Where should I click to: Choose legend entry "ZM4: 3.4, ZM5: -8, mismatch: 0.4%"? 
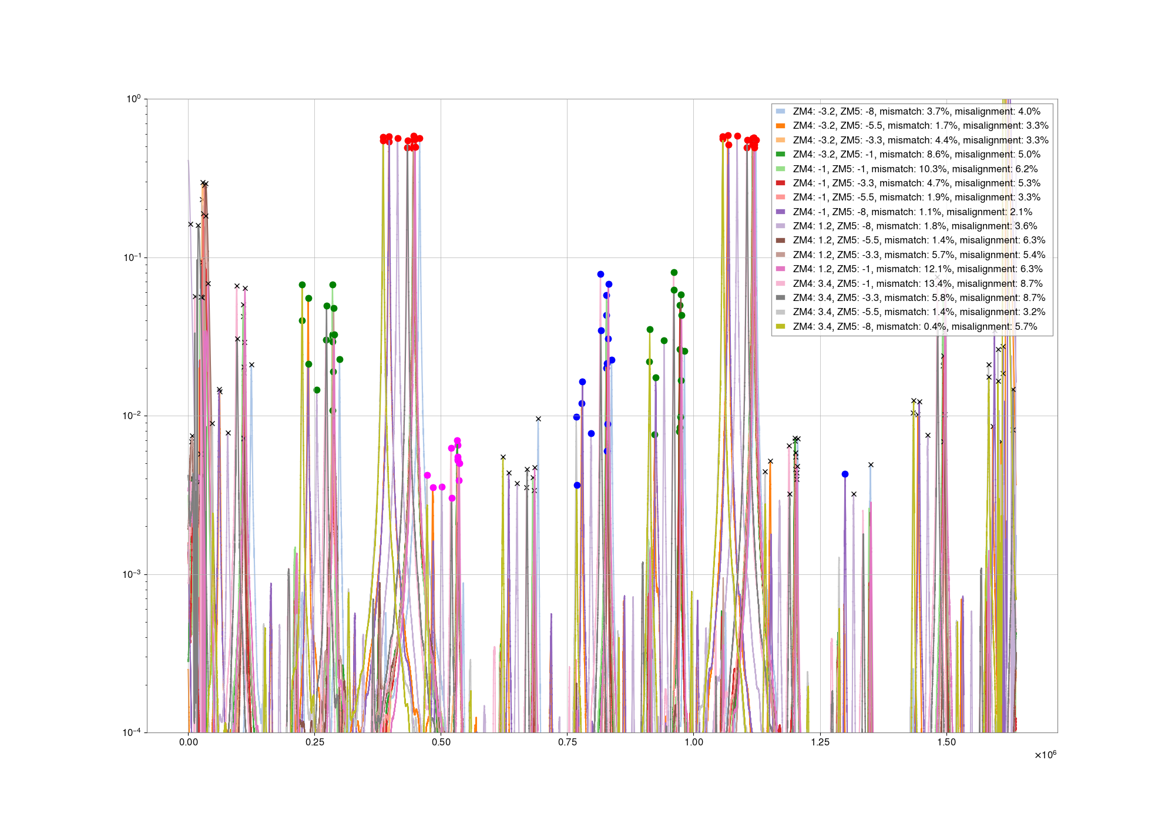click(x=869, y=326)
